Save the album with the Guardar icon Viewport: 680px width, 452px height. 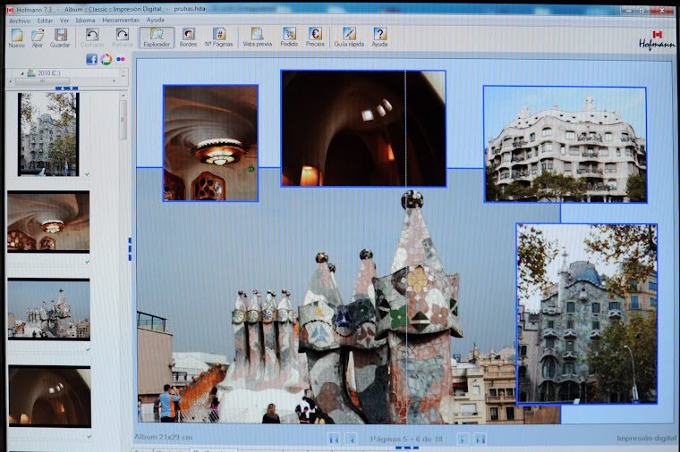(x=60, y=38)
